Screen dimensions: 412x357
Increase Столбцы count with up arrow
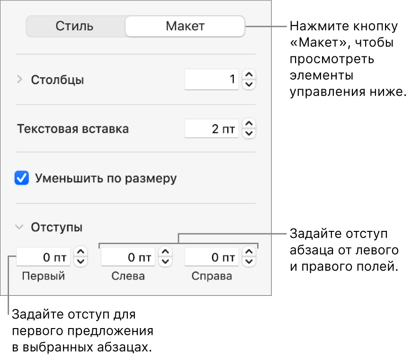coord(249,75)
